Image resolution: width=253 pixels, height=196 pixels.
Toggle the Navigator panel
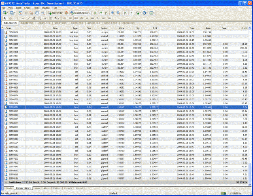(32, 13)
